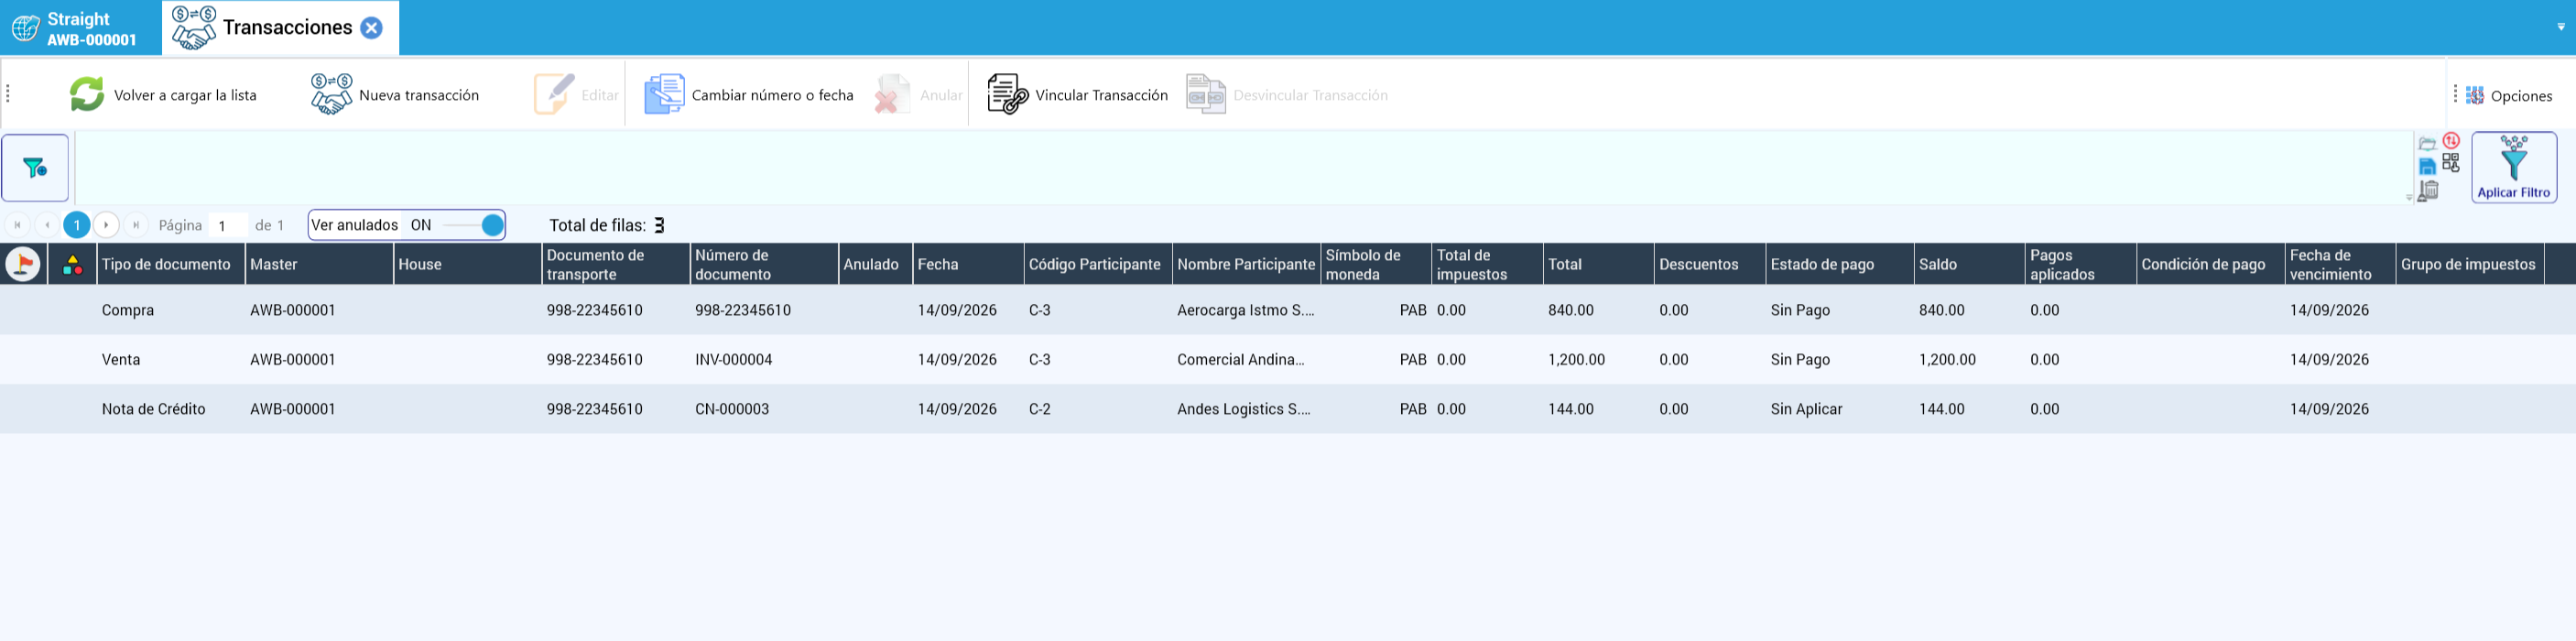This screenshot has width=2576, height=641.
Task: Click the Opciones button label
Action: pyautogui.click(x=2522, y=96)
